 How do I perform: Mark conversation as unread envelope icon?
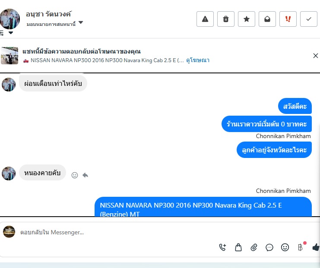pyautogui.click(x=267, y=19)
